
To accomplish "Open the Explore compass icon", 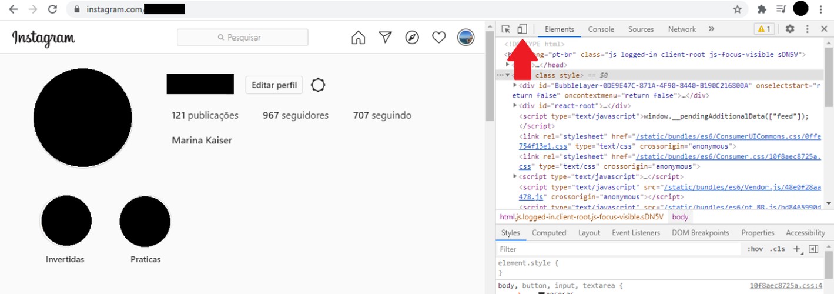I will click(x=412, y=38).
